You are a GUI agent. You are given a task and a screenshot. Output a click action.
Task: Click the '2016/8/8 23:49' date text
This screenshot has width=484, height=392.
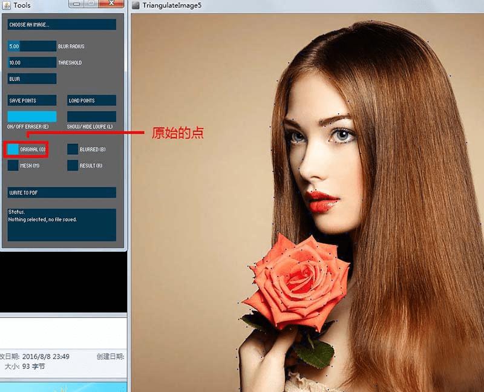[46, 356]
